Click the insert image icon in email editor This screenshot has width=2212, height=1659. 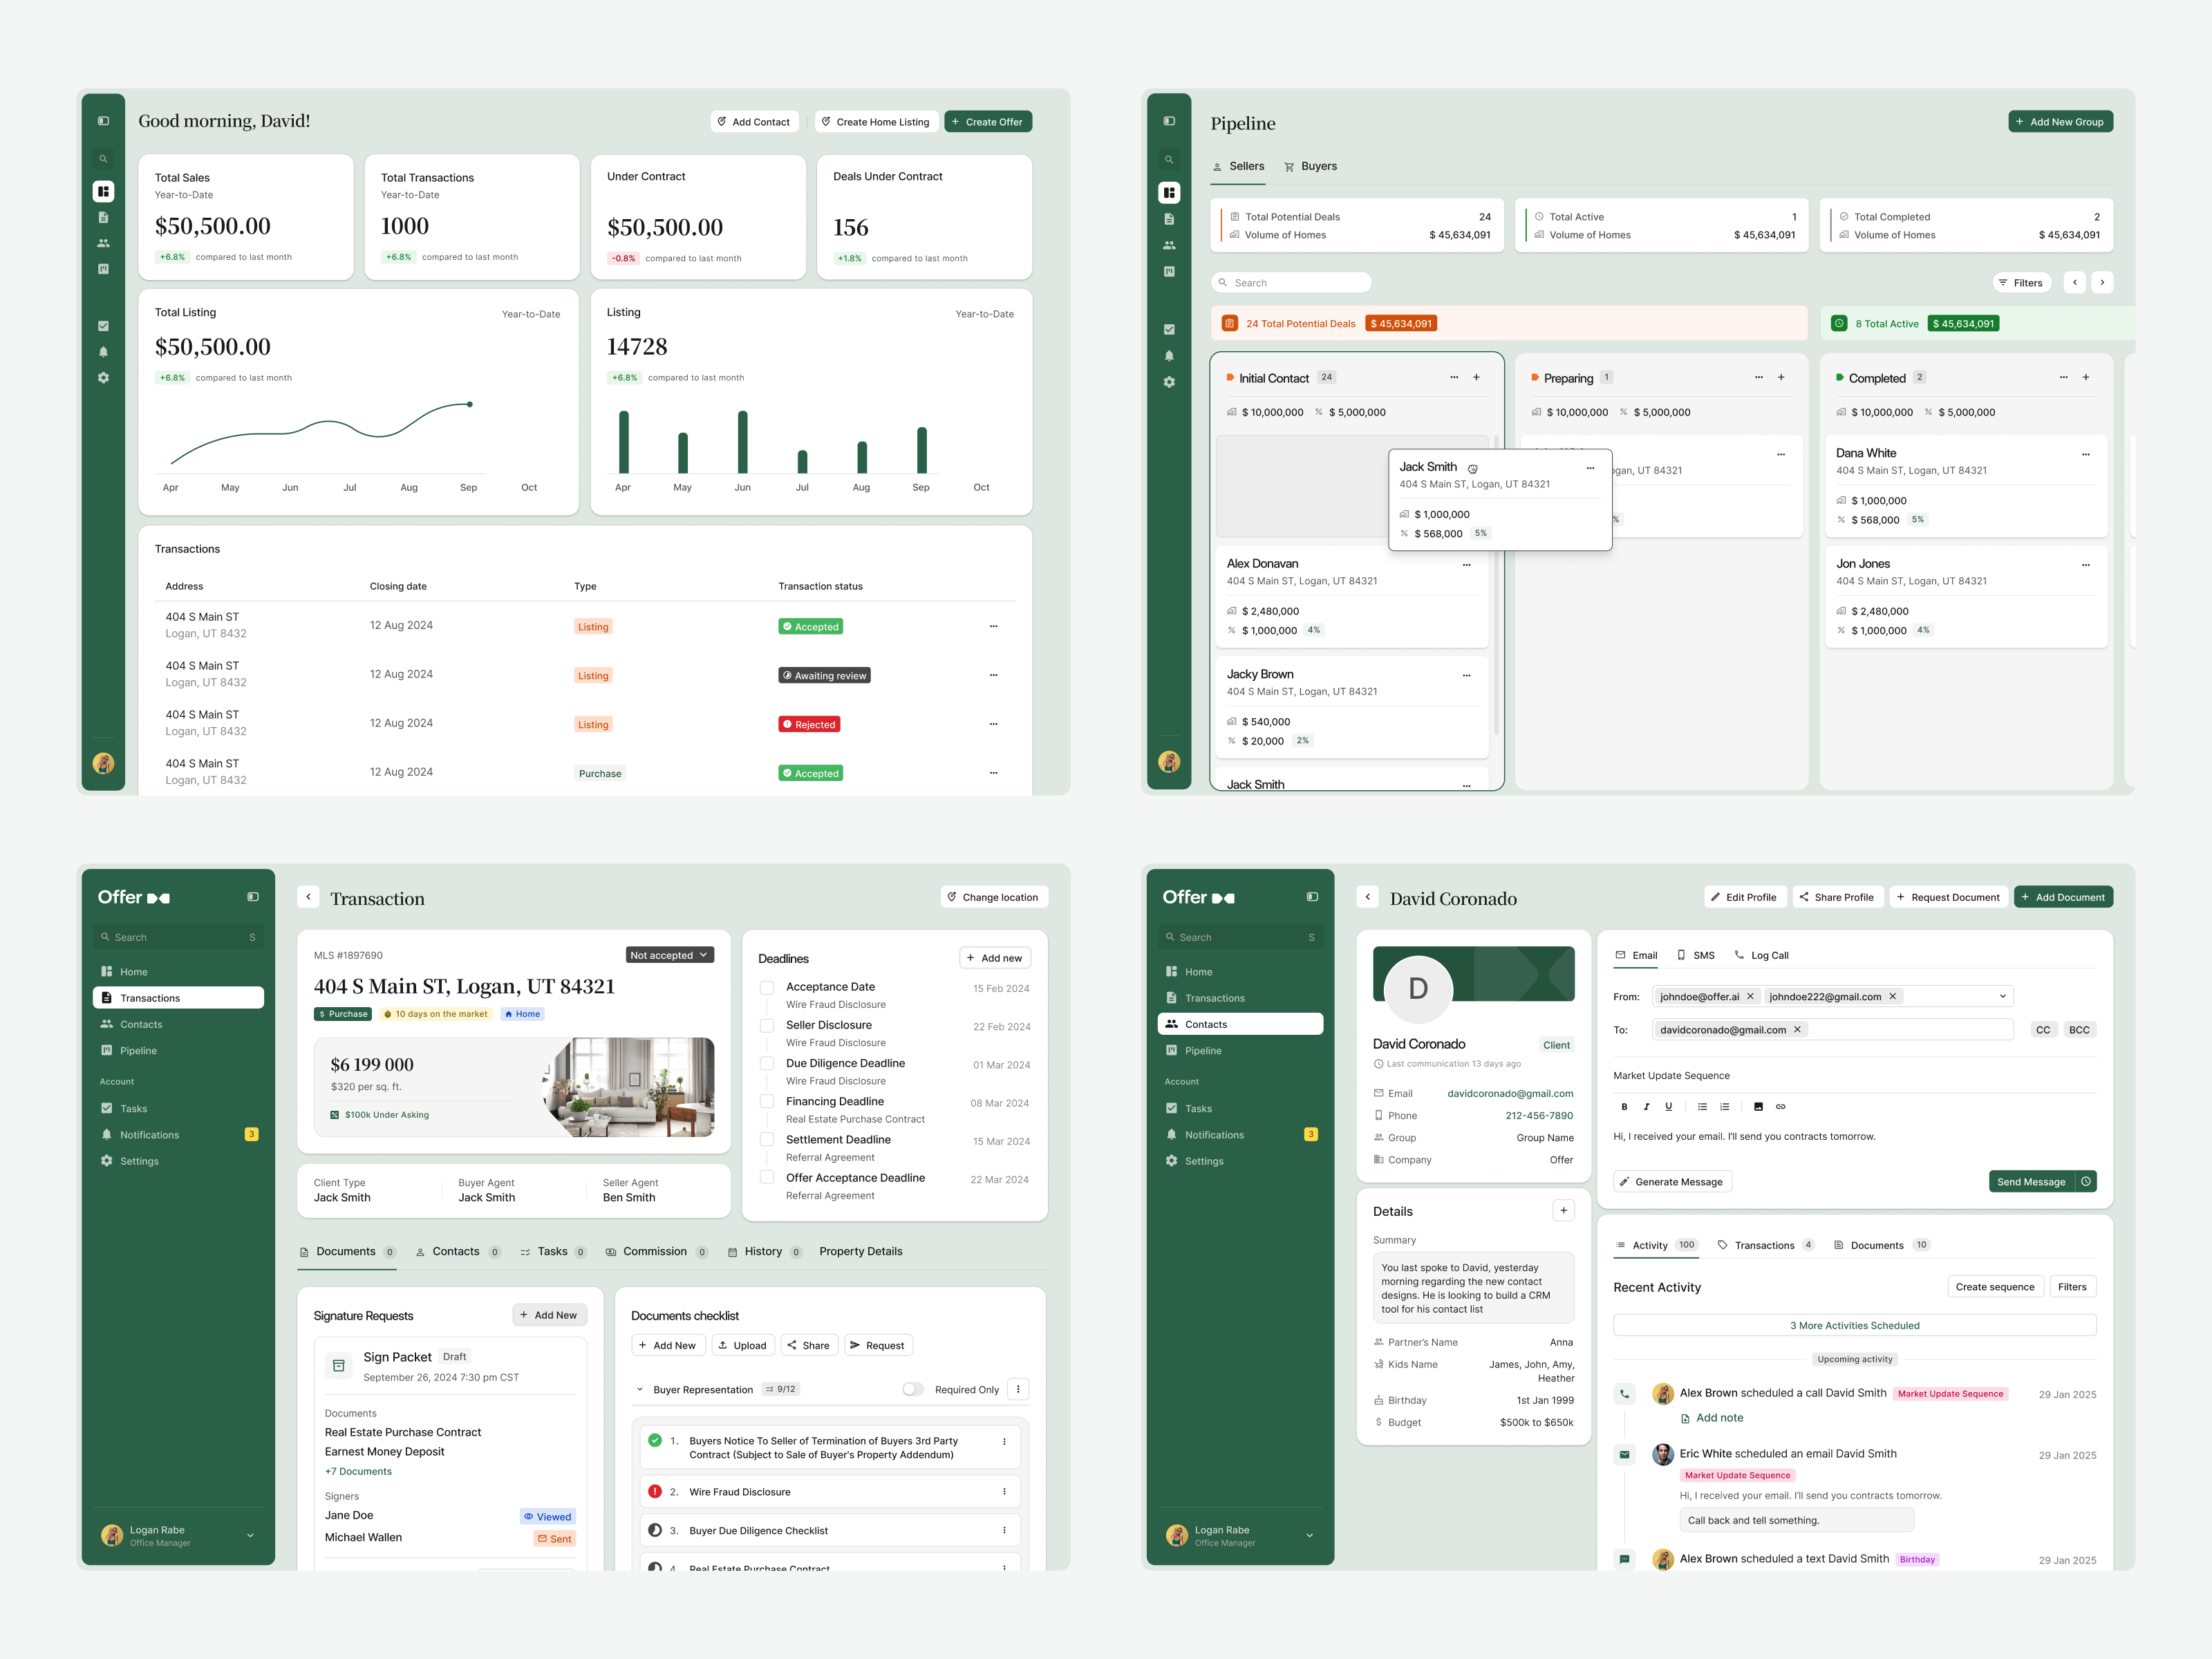1758,1107
